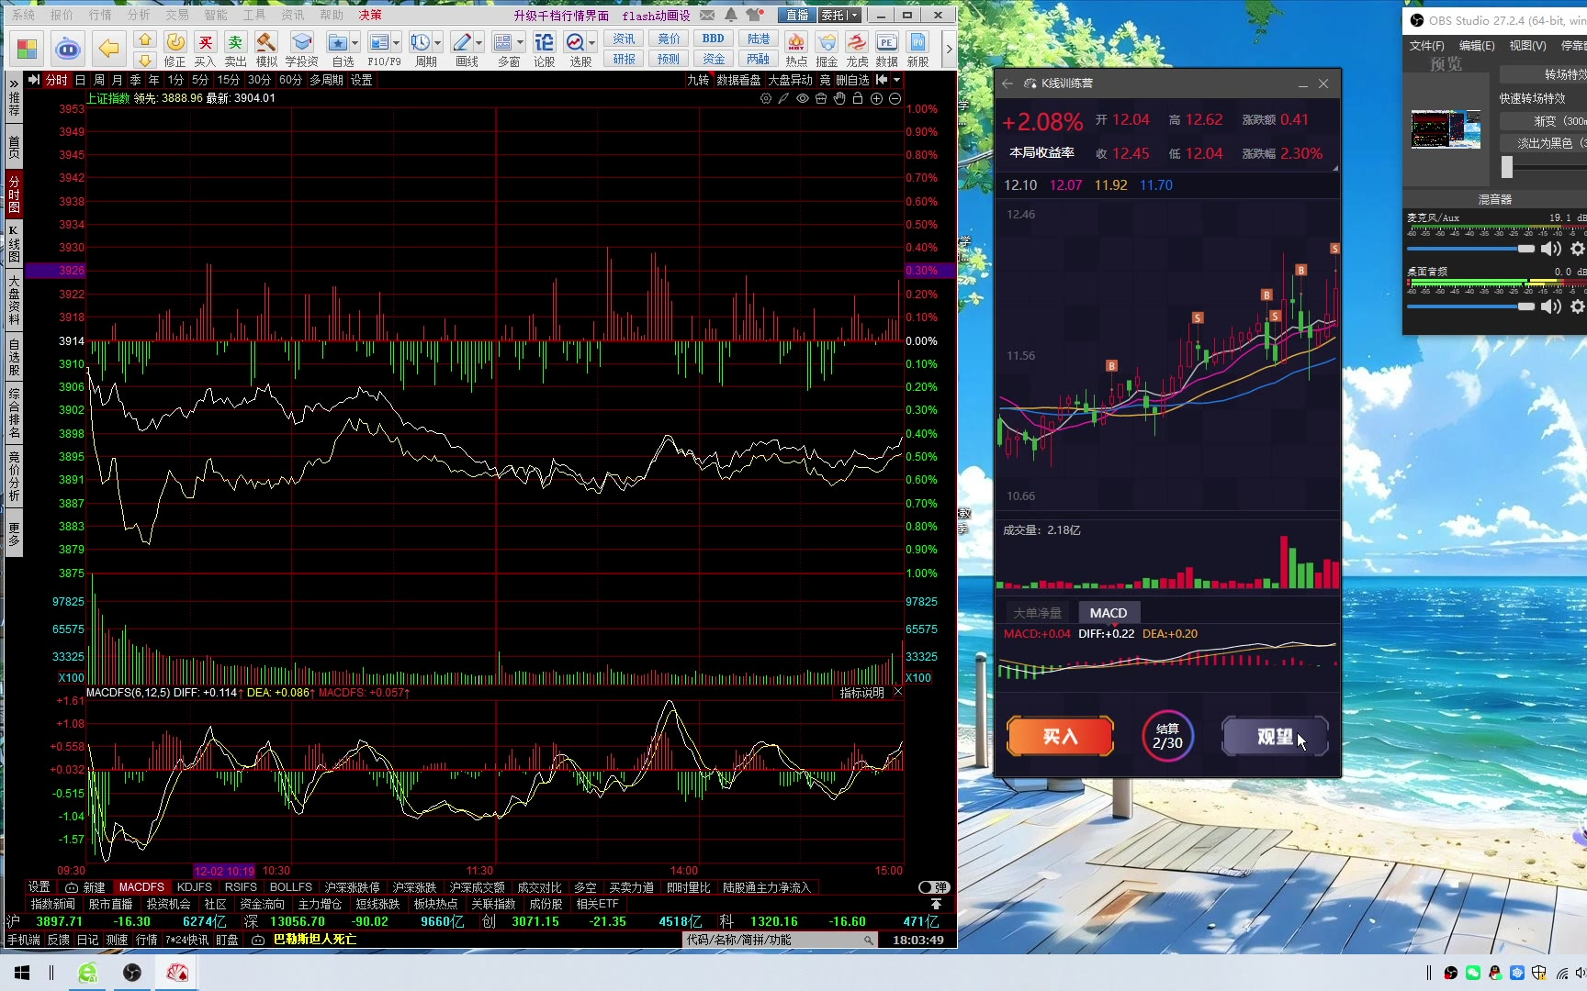Open the 论股 discussion icon
The height and width of the screenshot is (991, 1587).
(545, 49)
